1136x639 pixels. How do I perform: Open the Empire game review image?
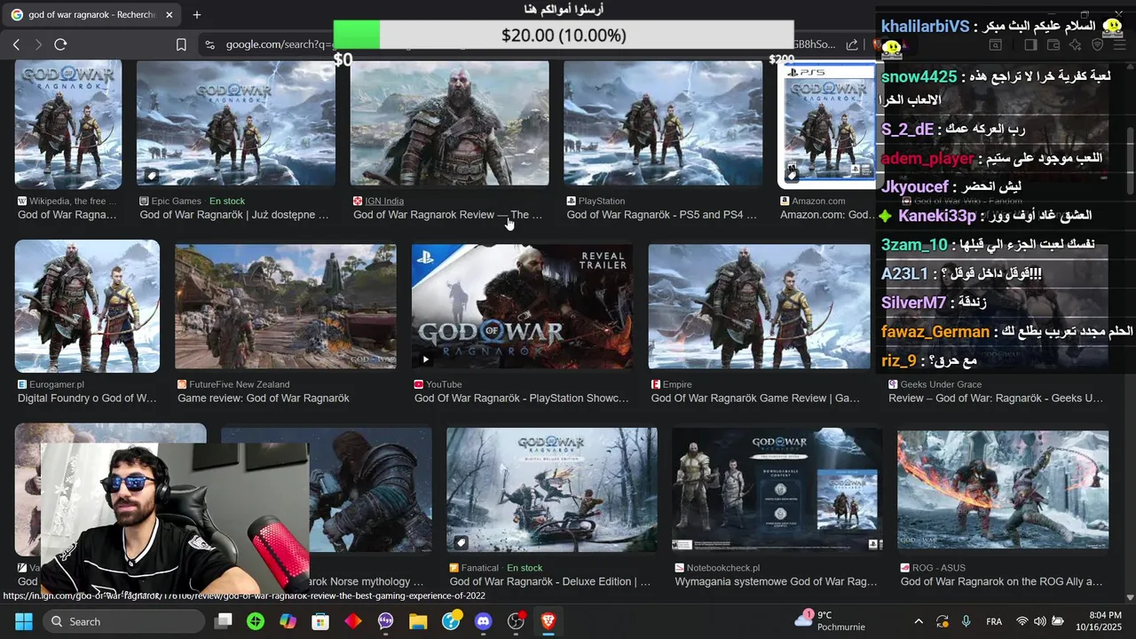(760, 306)
